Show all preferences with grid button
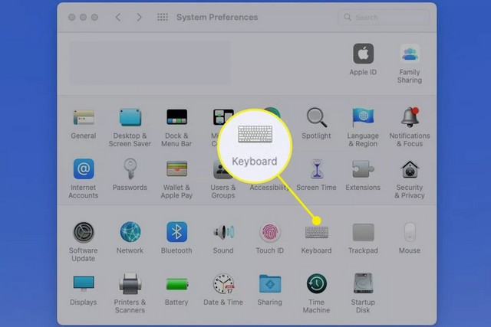This screenshot has height=327, width=491. tap(163, 17)
